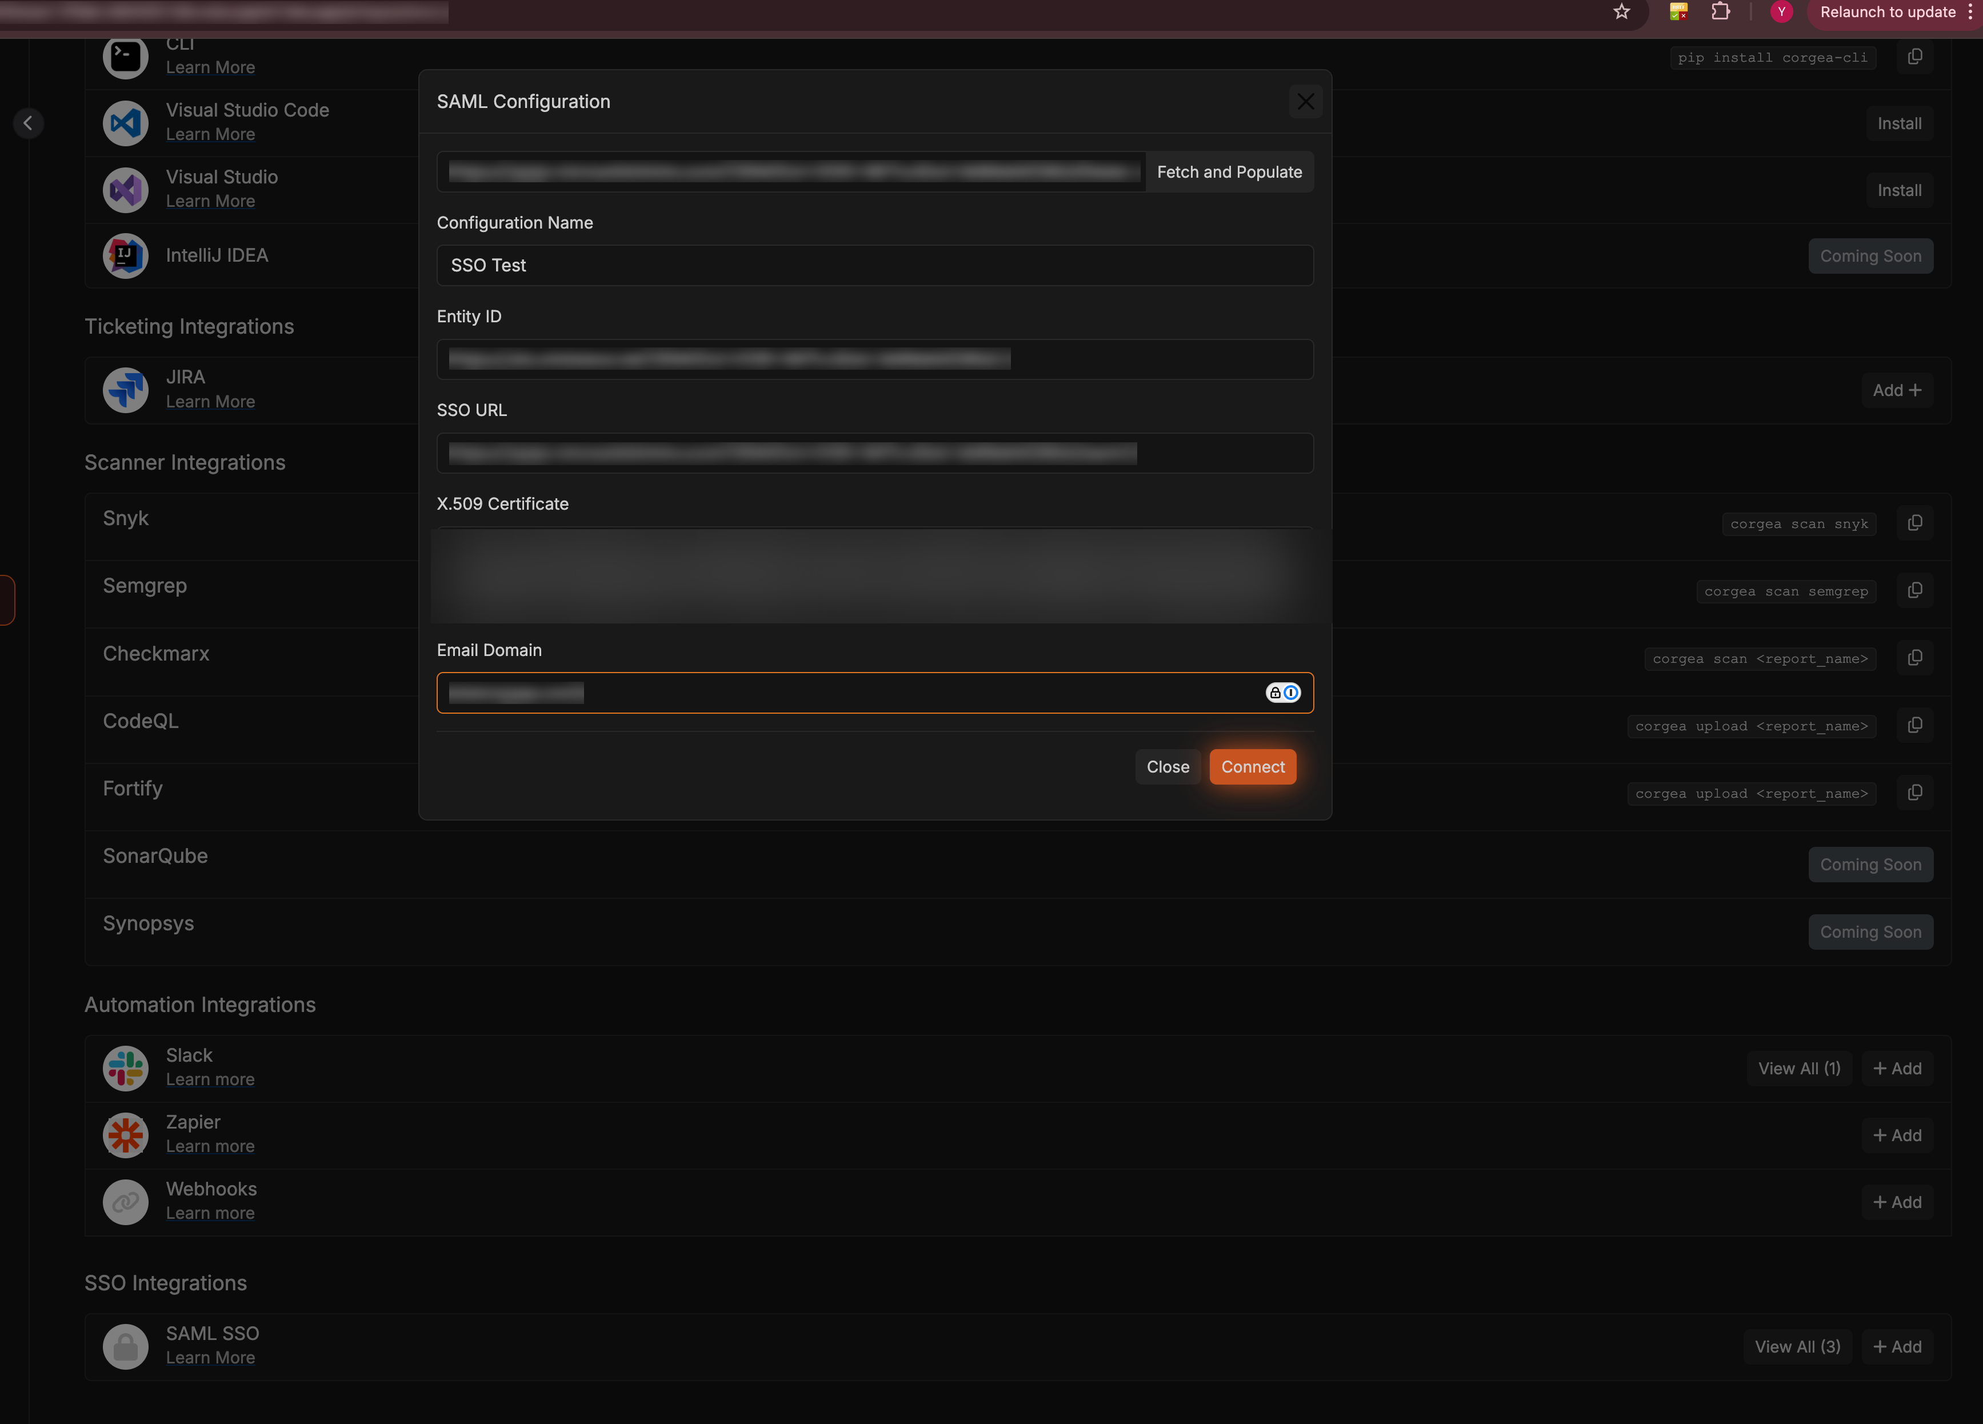Add a Slack integration
The height and width of the screenshot is (1424, 1983).
coord(1897,1068)
